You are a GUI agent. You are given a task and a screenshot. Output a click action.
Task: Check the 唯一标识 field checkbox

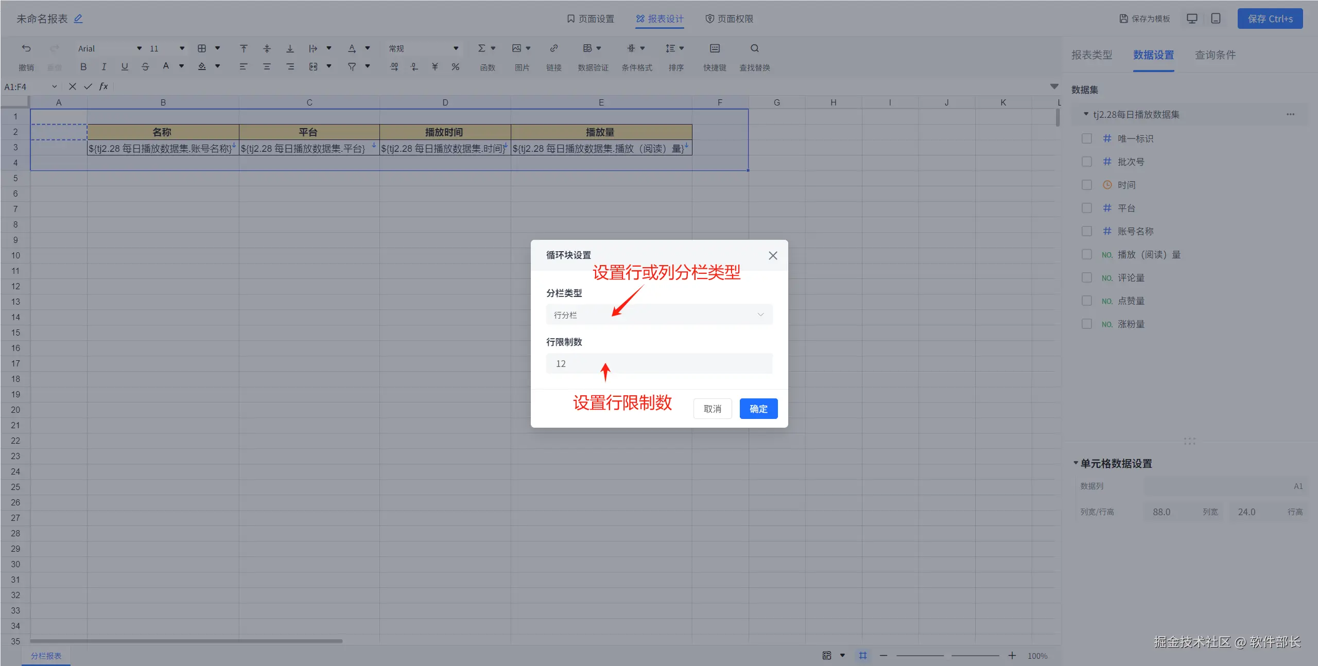coord(1087,138)
